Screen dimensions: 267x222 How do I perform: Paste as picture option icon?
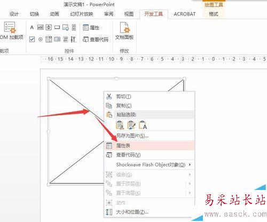click(x=131, y=125)
